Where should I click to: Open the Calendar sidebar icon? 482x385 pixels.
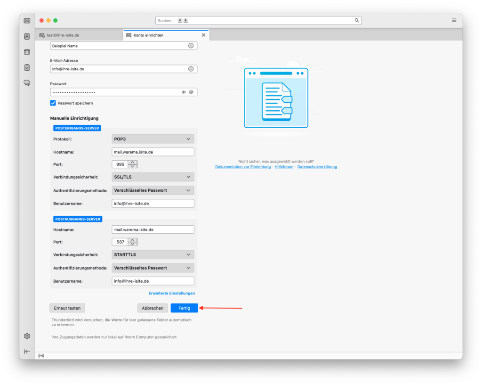(27, 52)
